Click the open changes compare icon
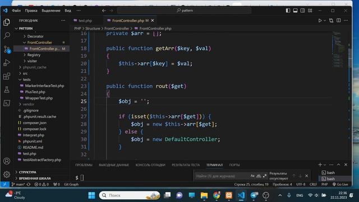359x202 pixels. (x=331, y=21)
